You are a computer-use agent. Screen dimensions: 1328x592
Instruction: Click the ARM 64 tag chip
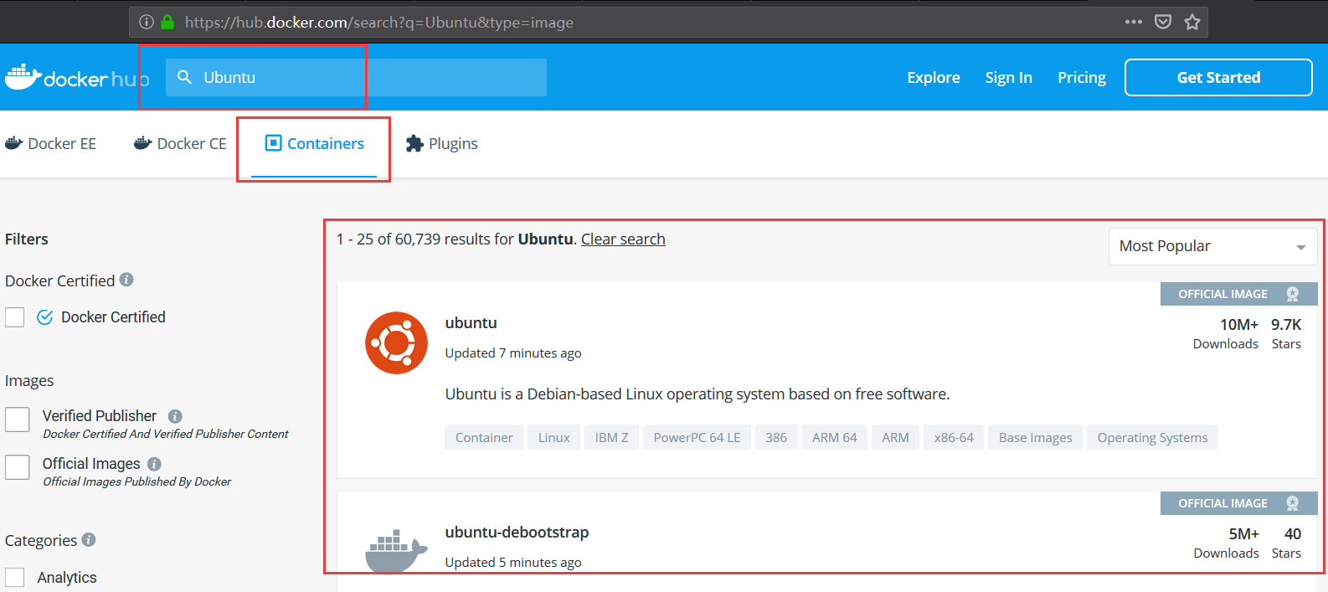[x=834, y=437]
